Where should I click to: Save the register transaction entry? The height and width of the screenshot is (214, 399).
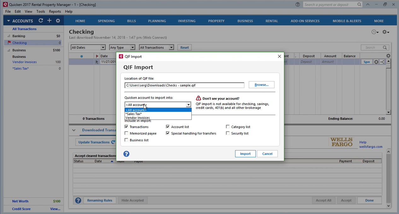pos(367,62)
